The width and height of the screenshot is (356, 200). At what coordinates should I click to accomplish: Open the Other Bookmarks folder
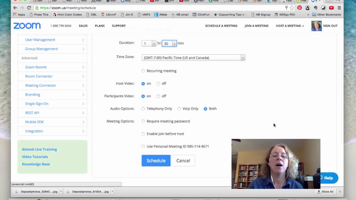click(x=327, y=14)
